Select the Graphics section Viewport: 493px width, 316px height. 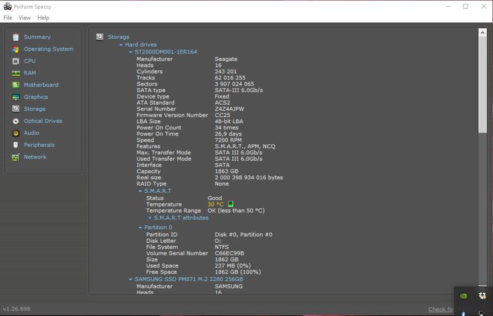click(36, 97)
